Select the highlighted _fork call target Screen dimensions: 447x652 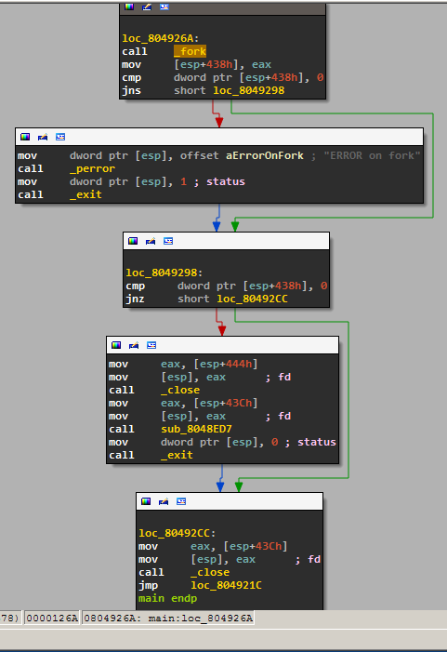click(190, 51)
